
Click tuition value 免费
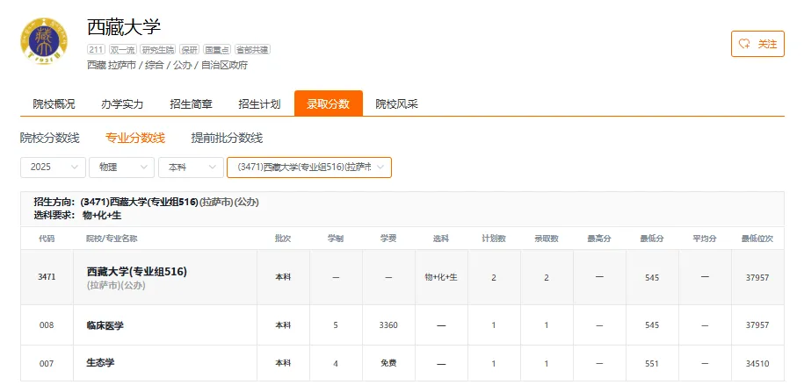click(388, 363)
